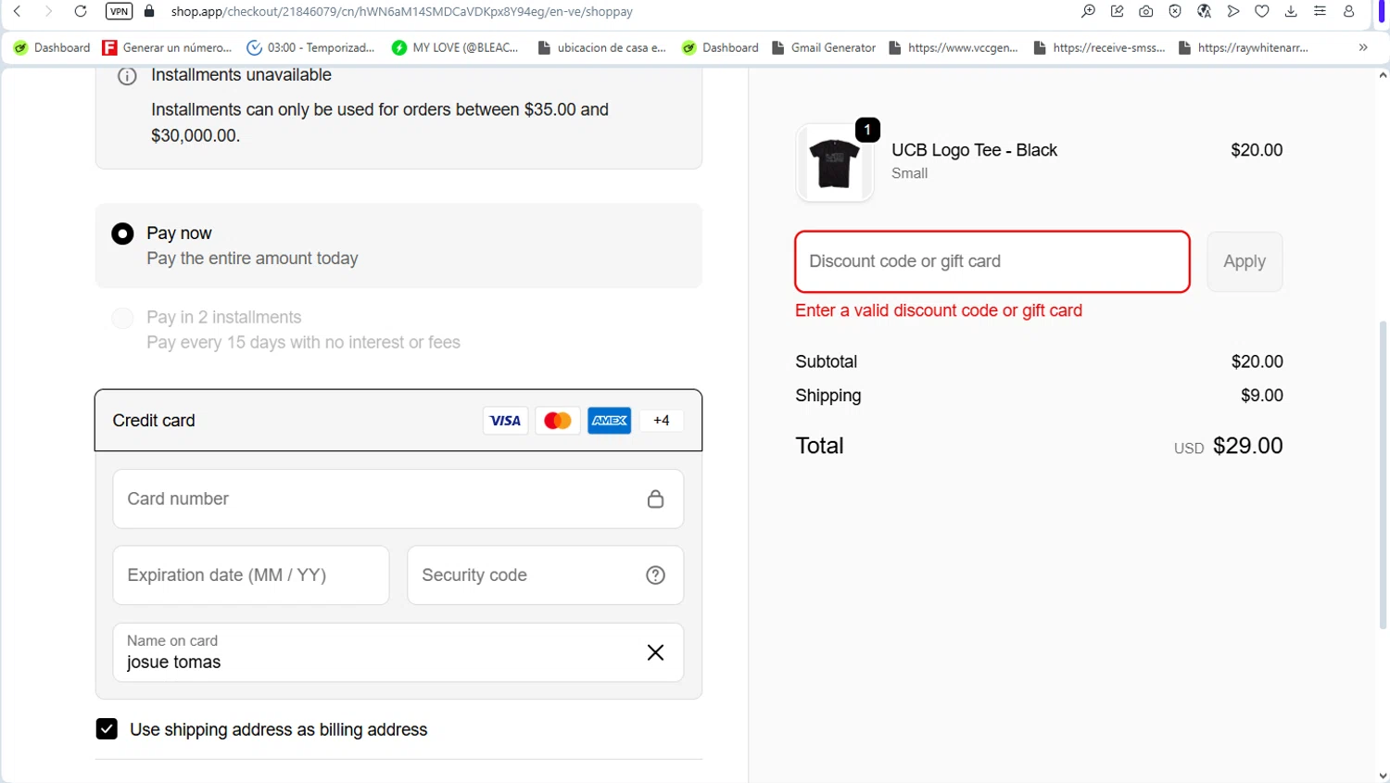Open the browser easy setup menu
Image resolution: width=1390 pixels, height=783 pixels.
(x=1320, y=12)
